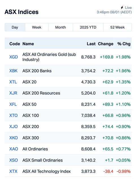Screen dimensions: 134x180
Task: Open the XSO index link
Action: pyautogui.click(x=14, y=160)
